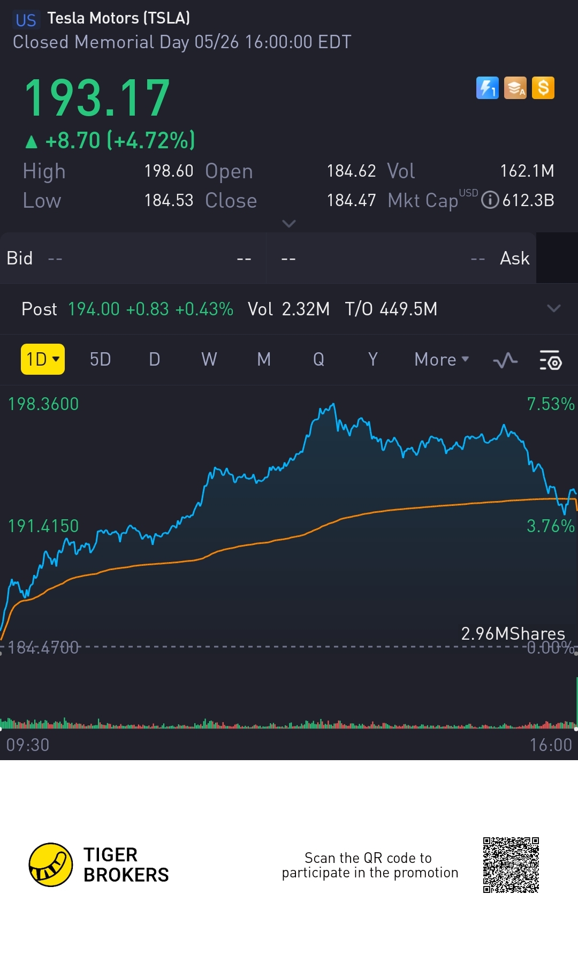Viewport: 578px width, 970px height.
Task: Tap the Bid price panel
Action: point(133,258)
